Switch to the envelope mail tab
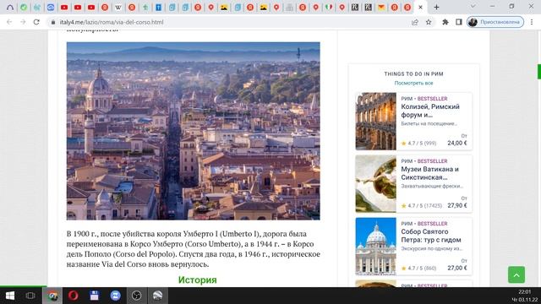 tap(381, 7)
